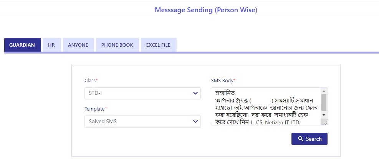Click the Class dropdown chevron arrow

pos(195,93)
